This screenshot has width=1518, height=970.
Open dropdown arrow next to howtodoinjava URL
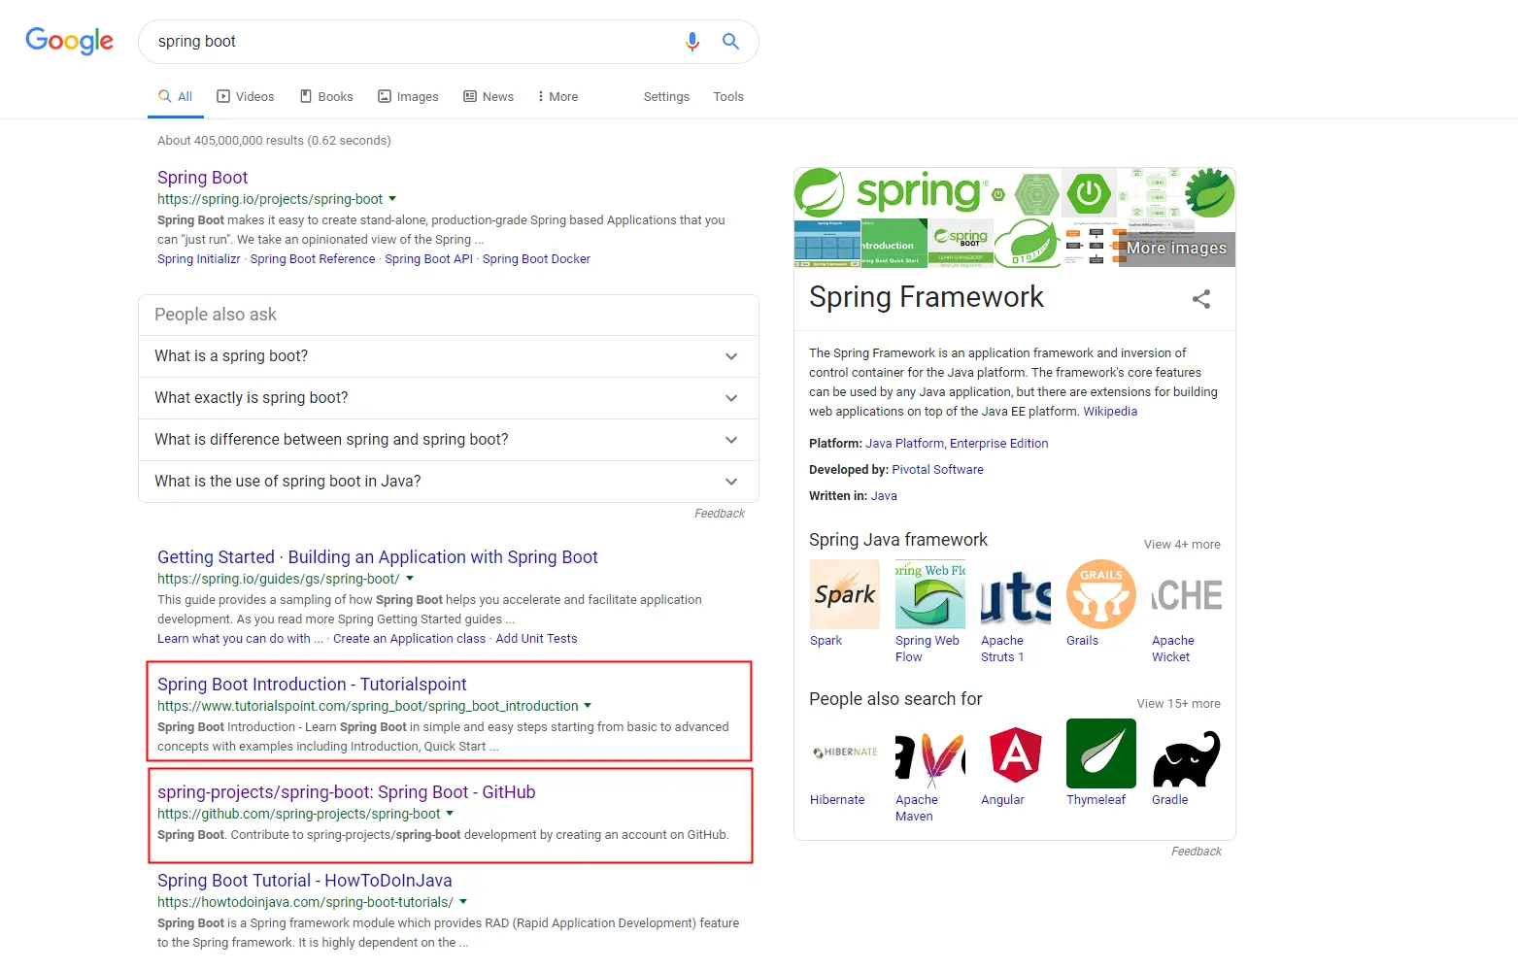click(x=463, y=902)
